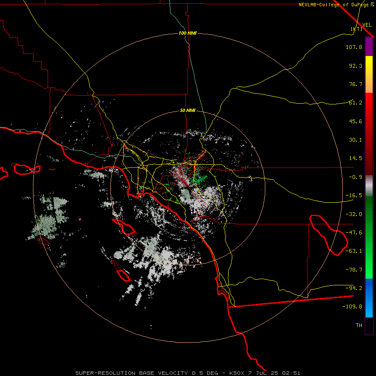
Task: Pick the blue segment of the color bar
Action: pyautogui.click(x=369, y=298)
